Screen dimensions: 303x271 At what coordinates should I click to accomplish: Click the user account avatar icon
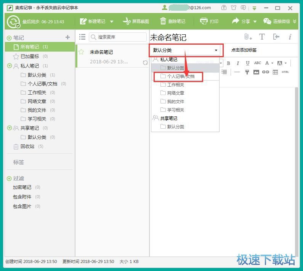(165, 8)
